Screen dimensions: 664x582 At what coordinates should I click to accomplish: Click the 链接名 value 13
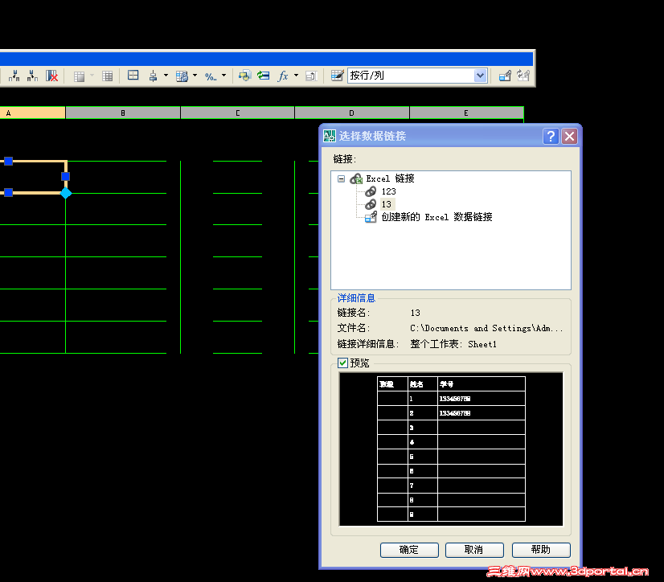(x=415, y=313)
